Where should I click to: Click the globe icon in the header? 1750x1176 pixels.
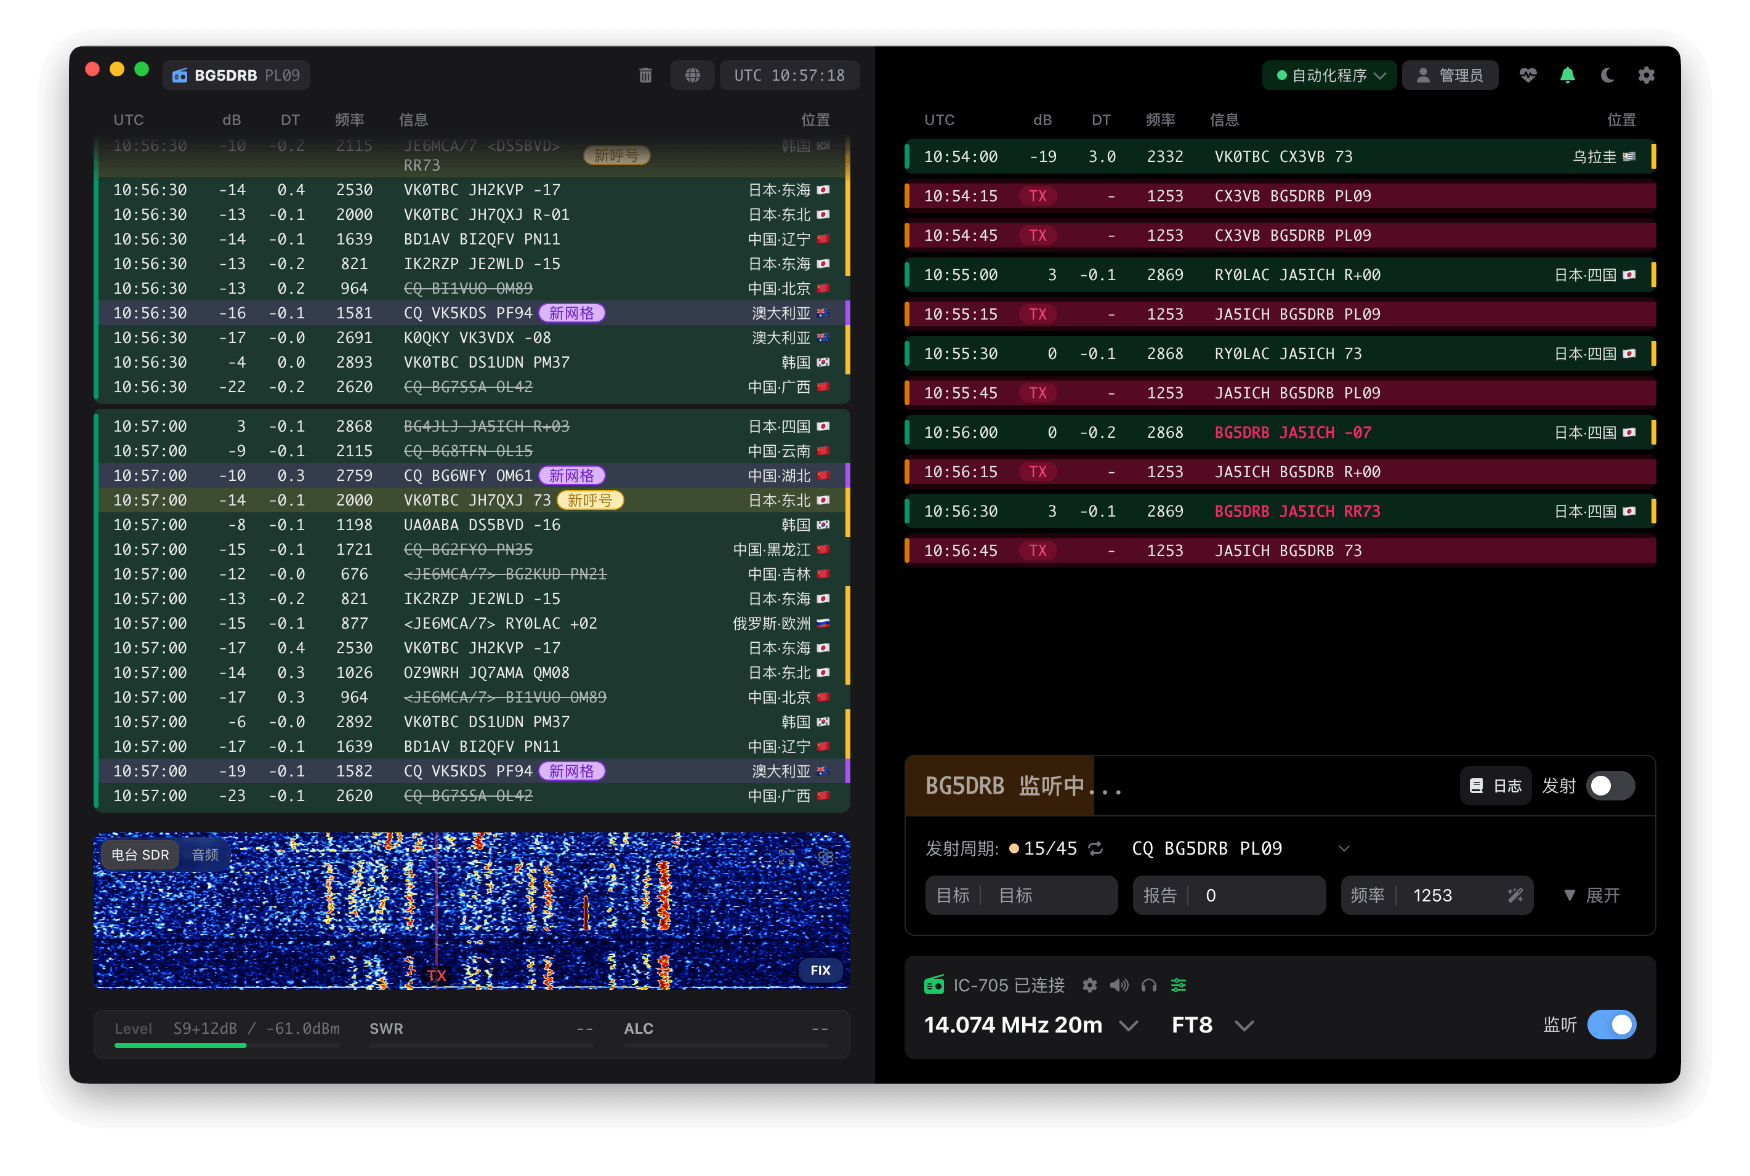click(692, 75)
